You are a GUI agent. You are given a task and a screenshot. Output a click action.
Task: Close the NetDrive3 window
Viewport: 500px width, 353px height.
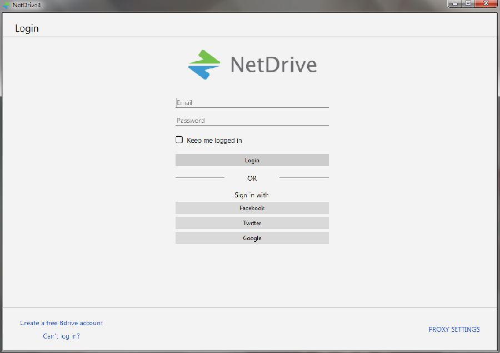coord(485,4)
